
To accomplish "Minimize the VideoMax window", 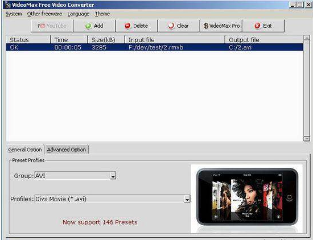I will coord(293,5).
